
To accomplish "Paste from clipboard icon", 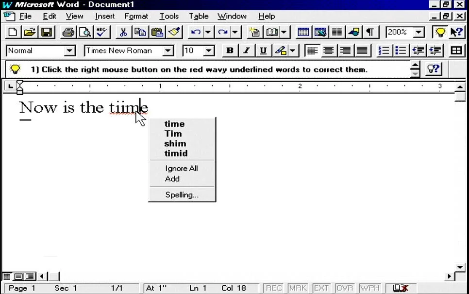I will [x=157, y=33].
